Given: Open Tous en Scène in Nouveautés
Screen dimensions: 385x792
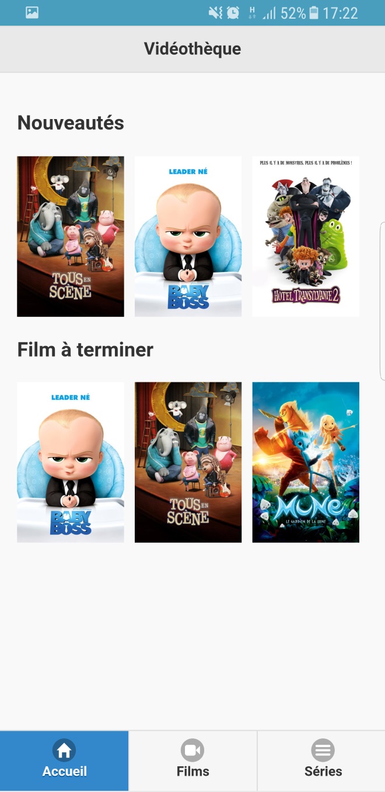Looking at the screenshot, I should [x=71, y=236].
